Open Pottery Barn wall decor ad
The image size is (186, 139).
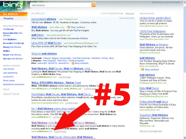point(154,102)
